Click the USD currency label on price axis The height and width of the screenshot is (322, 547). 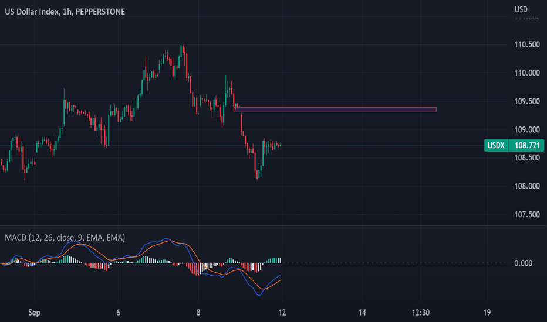pyautogui.click(x=521, y=9)
